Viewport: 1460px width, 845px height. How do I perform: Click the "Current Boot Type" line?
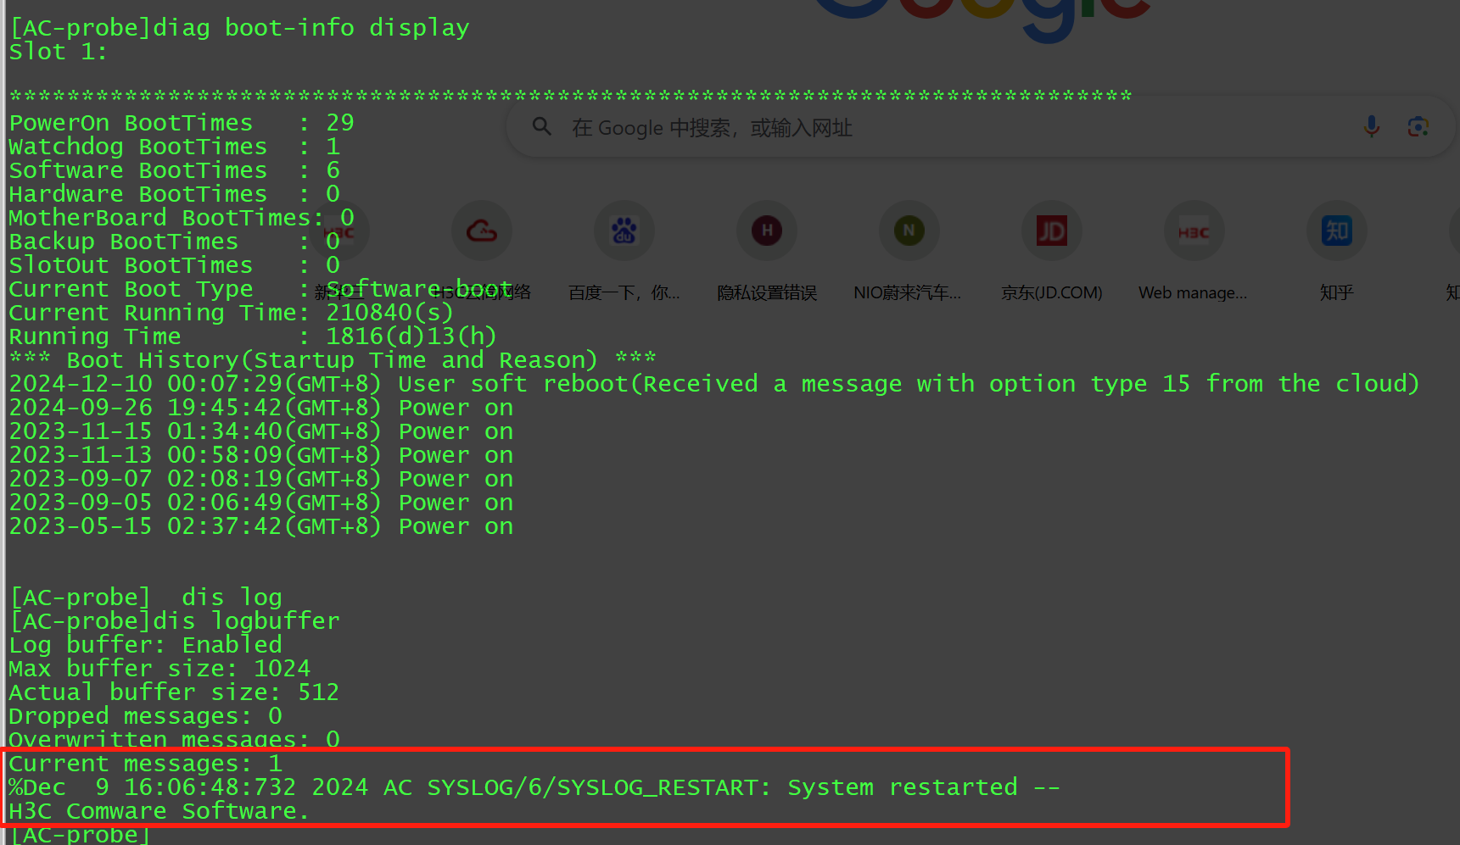[x=261, y=289]
